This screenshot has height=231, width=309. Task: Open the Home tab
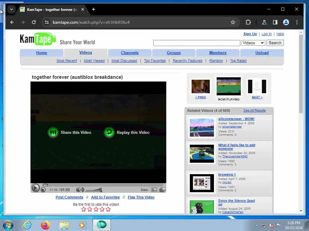click(x=42, y=53)
